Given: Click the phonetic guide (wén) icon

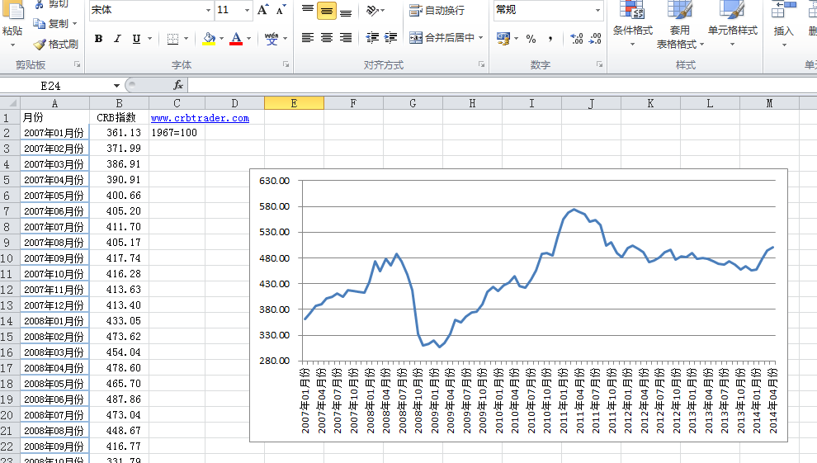Looking at the screenshot, I should [x=272, y=39].
